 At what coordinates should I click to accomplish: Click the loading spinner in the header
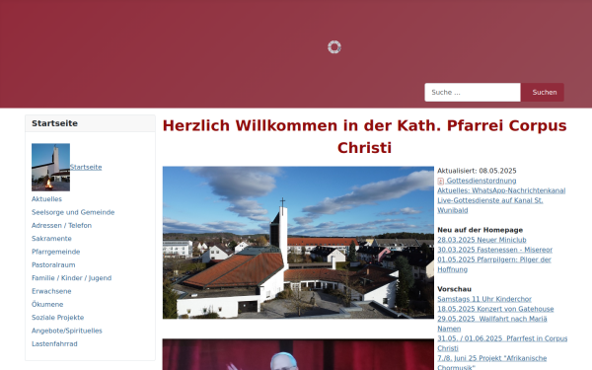334,47
